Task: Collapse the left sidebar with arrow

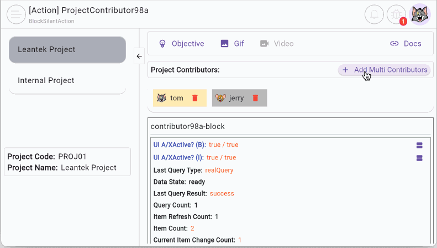Action: pyautogui.click(x=139, y=56)
